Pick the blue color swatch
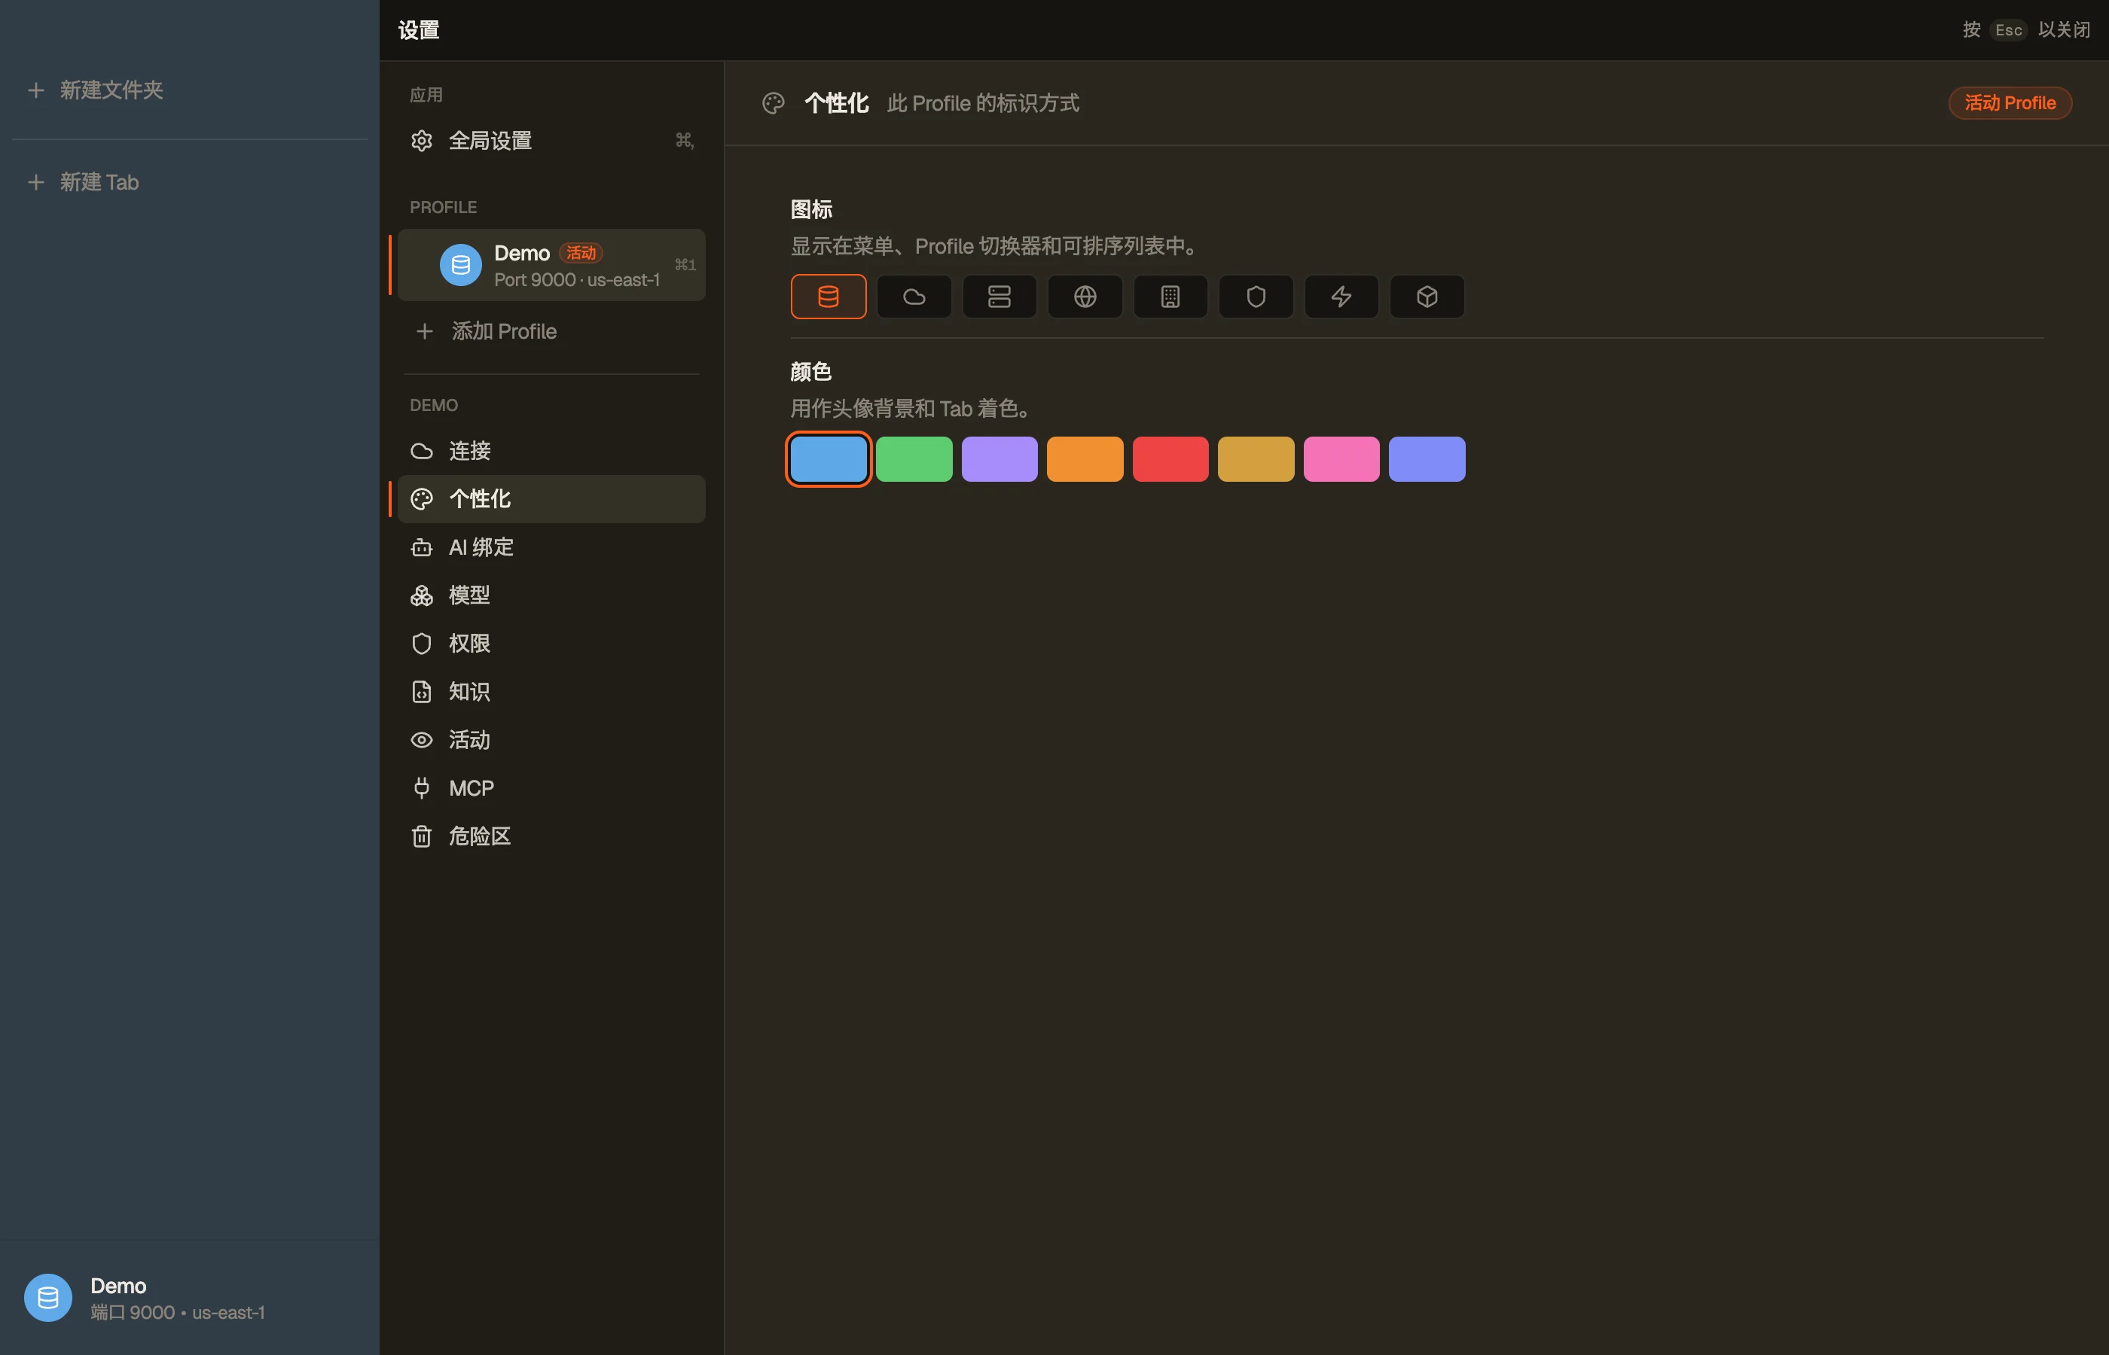Viewport: 2109px width, 1355px height. click(829, 458)
